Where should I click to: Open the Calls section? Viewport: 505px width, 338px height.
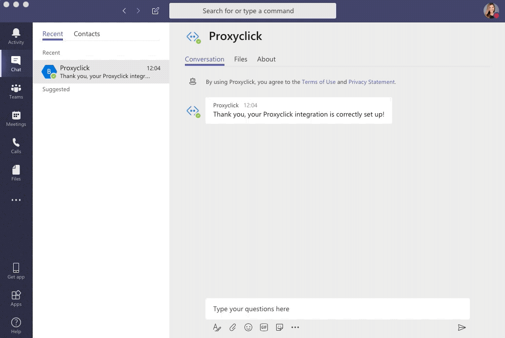(x=16, y=145)
